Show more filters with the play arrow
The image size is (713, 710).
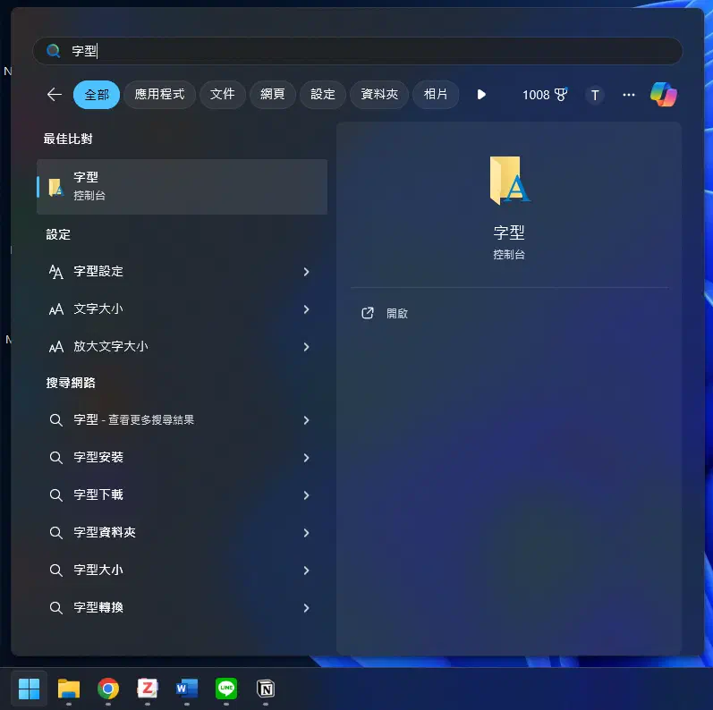481,95
